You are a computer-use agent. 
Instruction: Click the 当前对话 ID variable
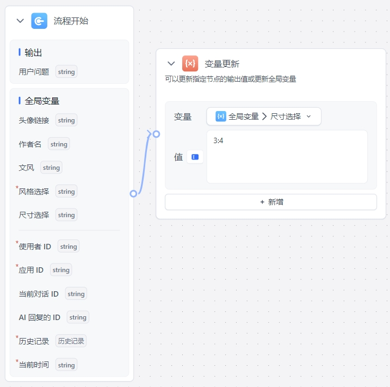39,294
